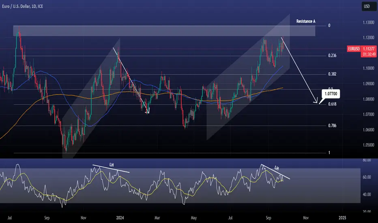Click the right LH label on RSI
Screen dimensions: 378x223
click(277, 168)
